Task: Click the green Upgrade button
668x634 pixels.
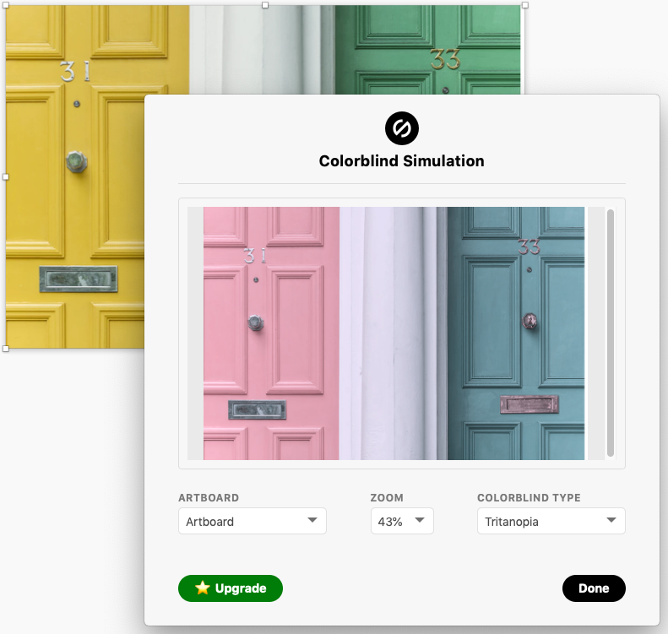Action: [x=231, y=588]
